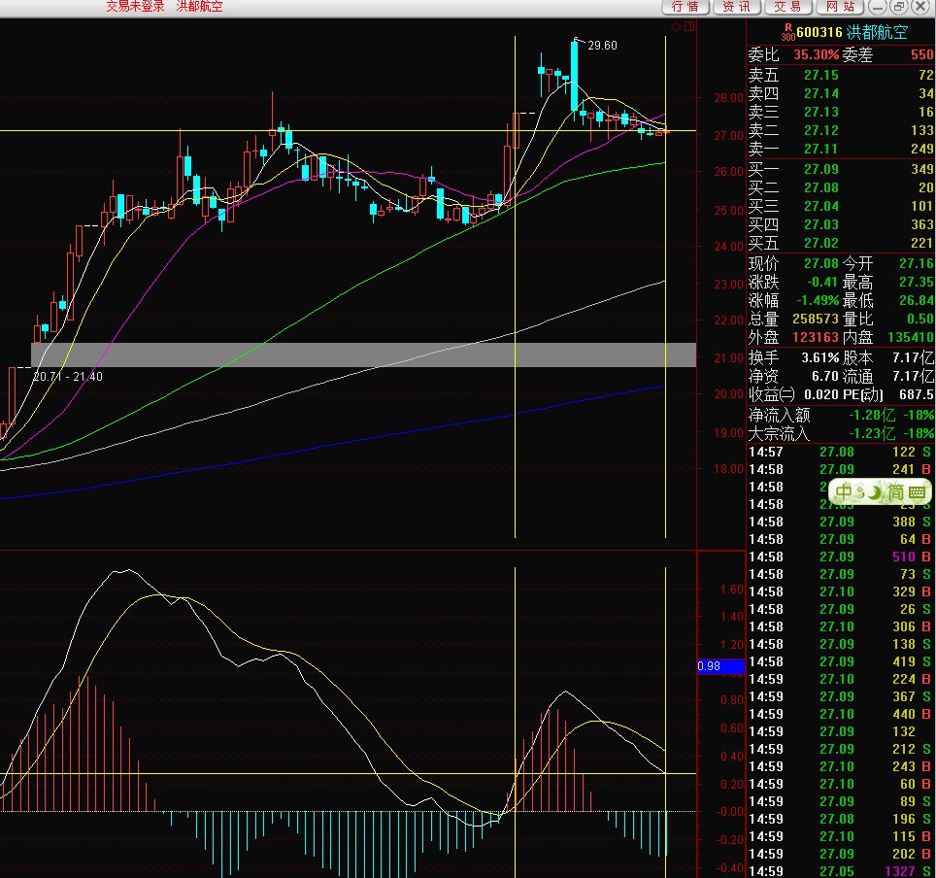Click the 净流入额 -1.28亿 row
The image size is (936, 878).
[841, 415]
